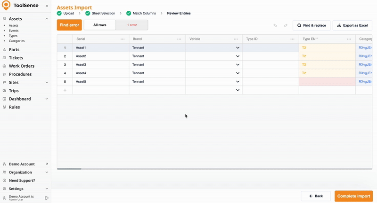Viewport: 377px width, 203px height.
Task: Click the Sheet Selection step checkmark
Action: point(88,13)
